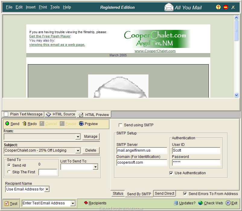Open the File menu
The height and width of the screenshot is (211, 242).
9,7
